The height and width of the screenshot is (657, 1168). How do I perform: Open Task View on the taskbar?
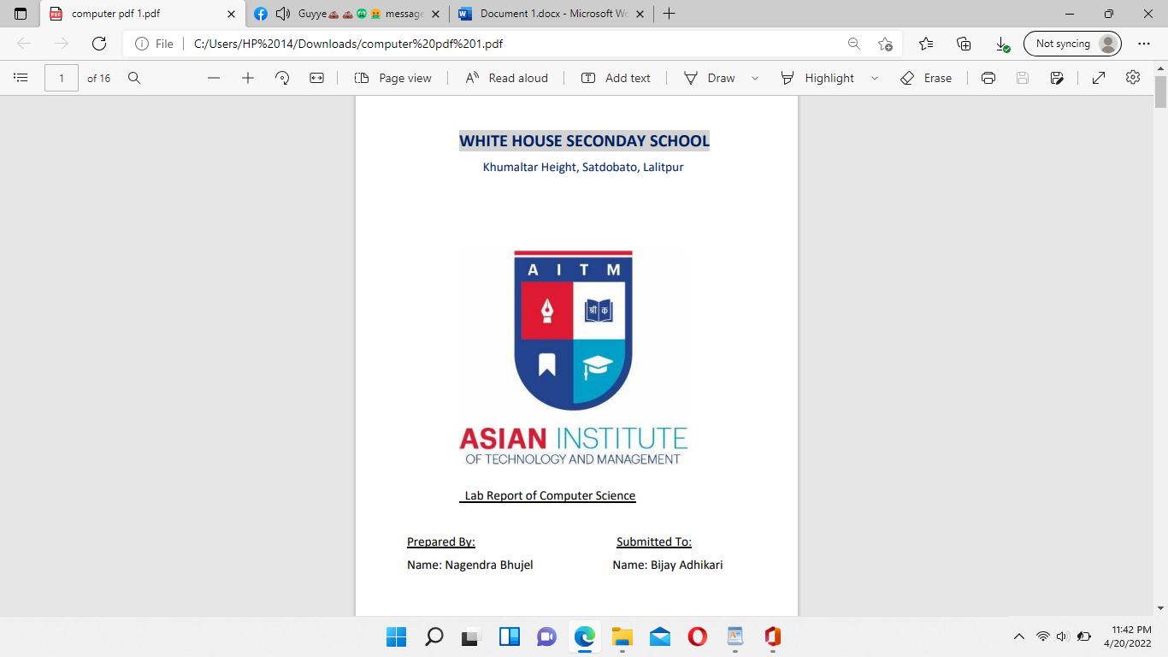(471, 636)
